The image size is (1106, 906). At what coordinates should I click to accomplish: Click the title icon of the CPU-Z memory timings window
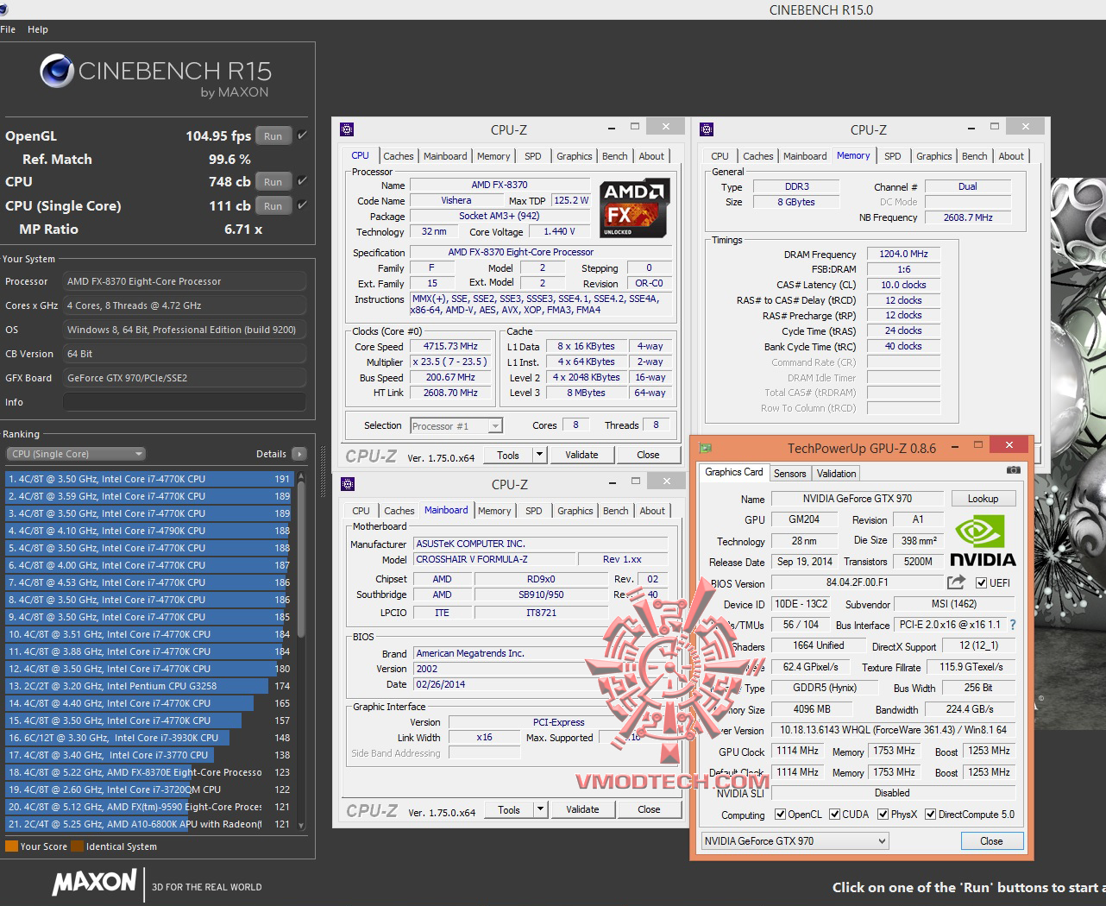point(707,129)
